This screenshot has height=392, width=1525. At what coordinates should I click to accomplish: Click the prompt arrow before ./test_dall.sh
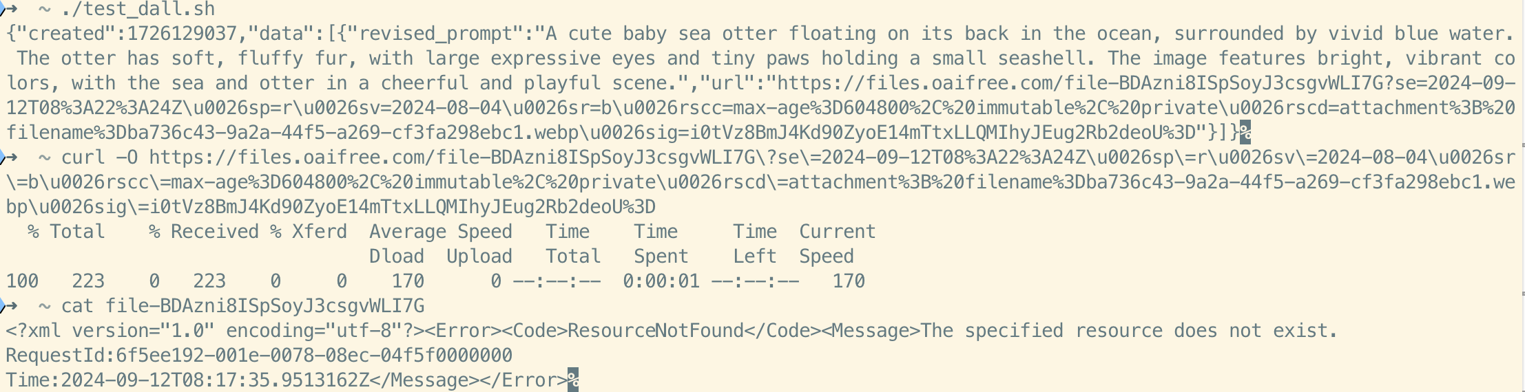pos(10,8)
